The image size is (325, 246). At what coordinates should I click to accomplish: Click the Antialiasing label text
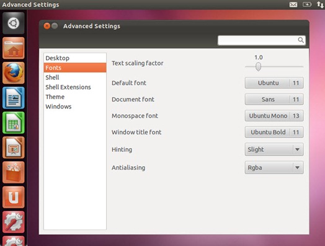click(x=128, y=167)
